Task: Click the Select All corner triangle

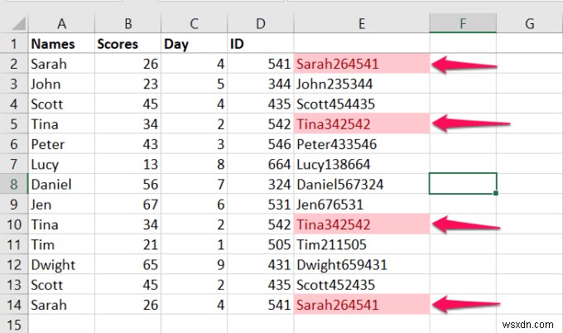Action: point(14,22)
